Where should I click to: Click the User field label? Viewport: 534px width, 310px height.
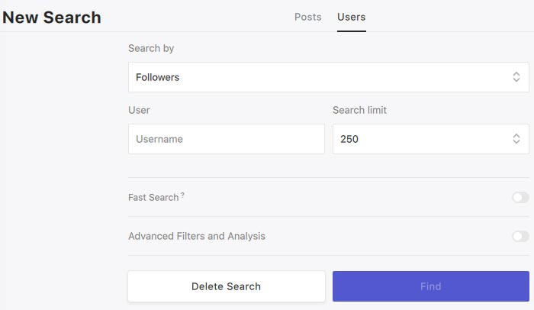139,110
